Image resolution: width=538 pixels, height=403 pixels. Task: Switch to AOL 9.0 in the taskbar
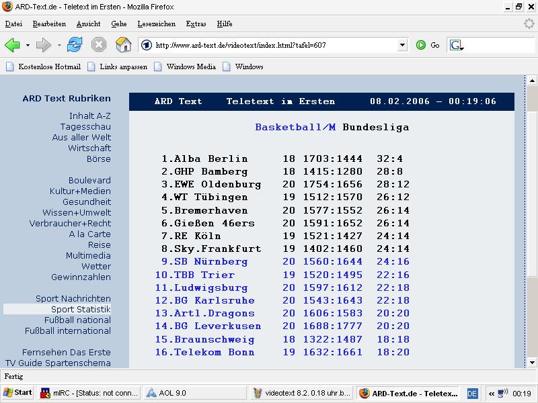tap(195, 393)
